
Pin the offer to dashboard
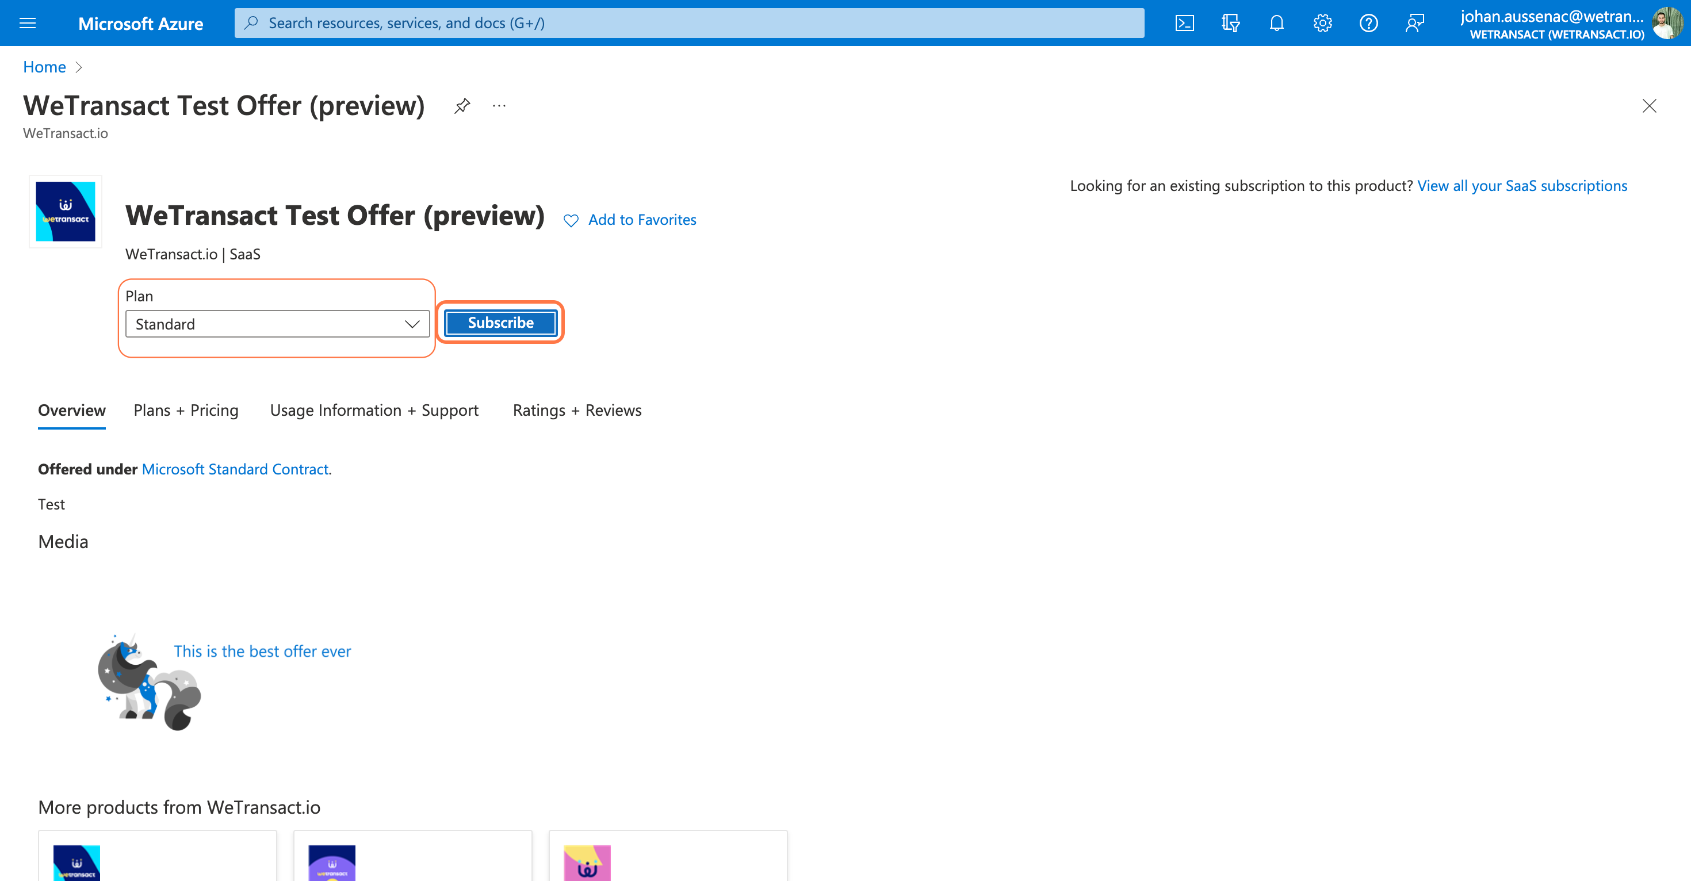point(462,106)
